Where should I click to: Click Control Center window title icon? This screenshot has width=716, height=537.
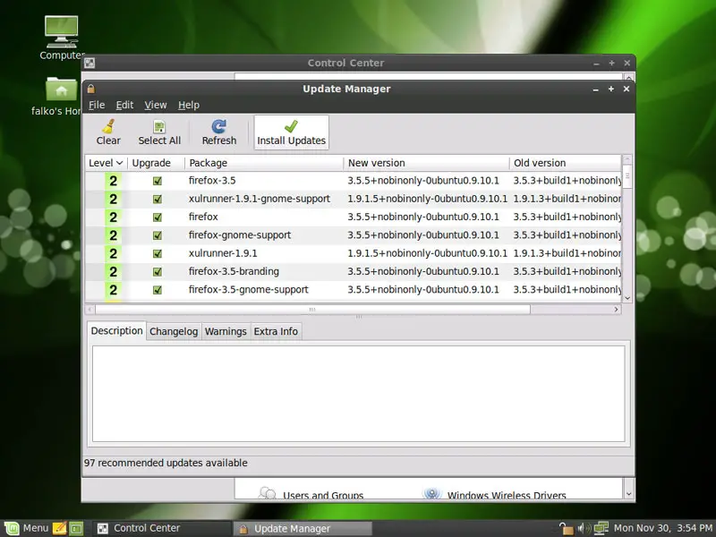click(89, 63)
